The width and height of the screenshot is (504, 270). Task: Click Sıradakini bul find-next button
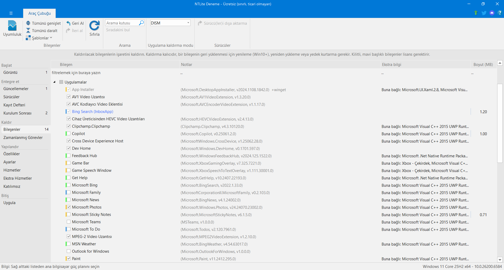point(118,30)
